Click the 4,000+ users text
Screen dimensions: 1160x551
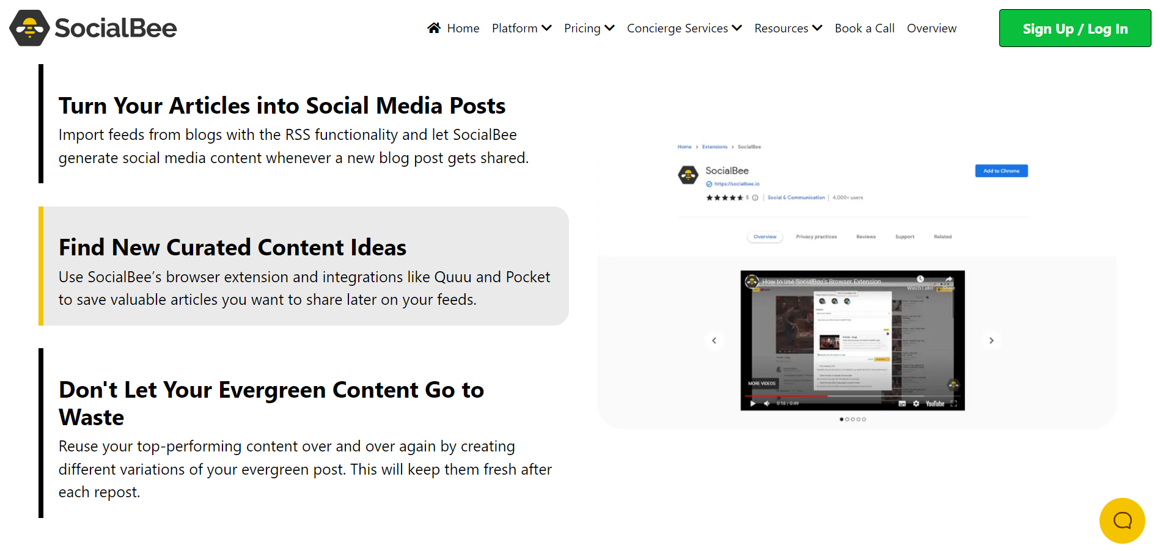[848, 197]
